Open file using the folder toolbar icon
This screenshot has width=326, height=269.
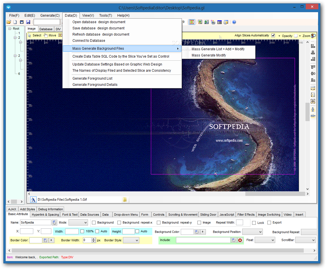click(x=9, y=22)
